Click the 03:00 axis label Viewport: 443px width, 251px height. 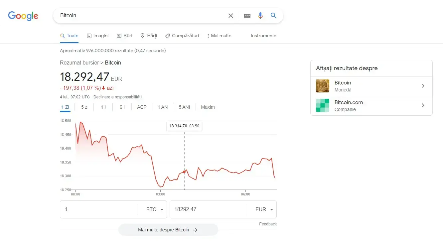coord(160,194)
